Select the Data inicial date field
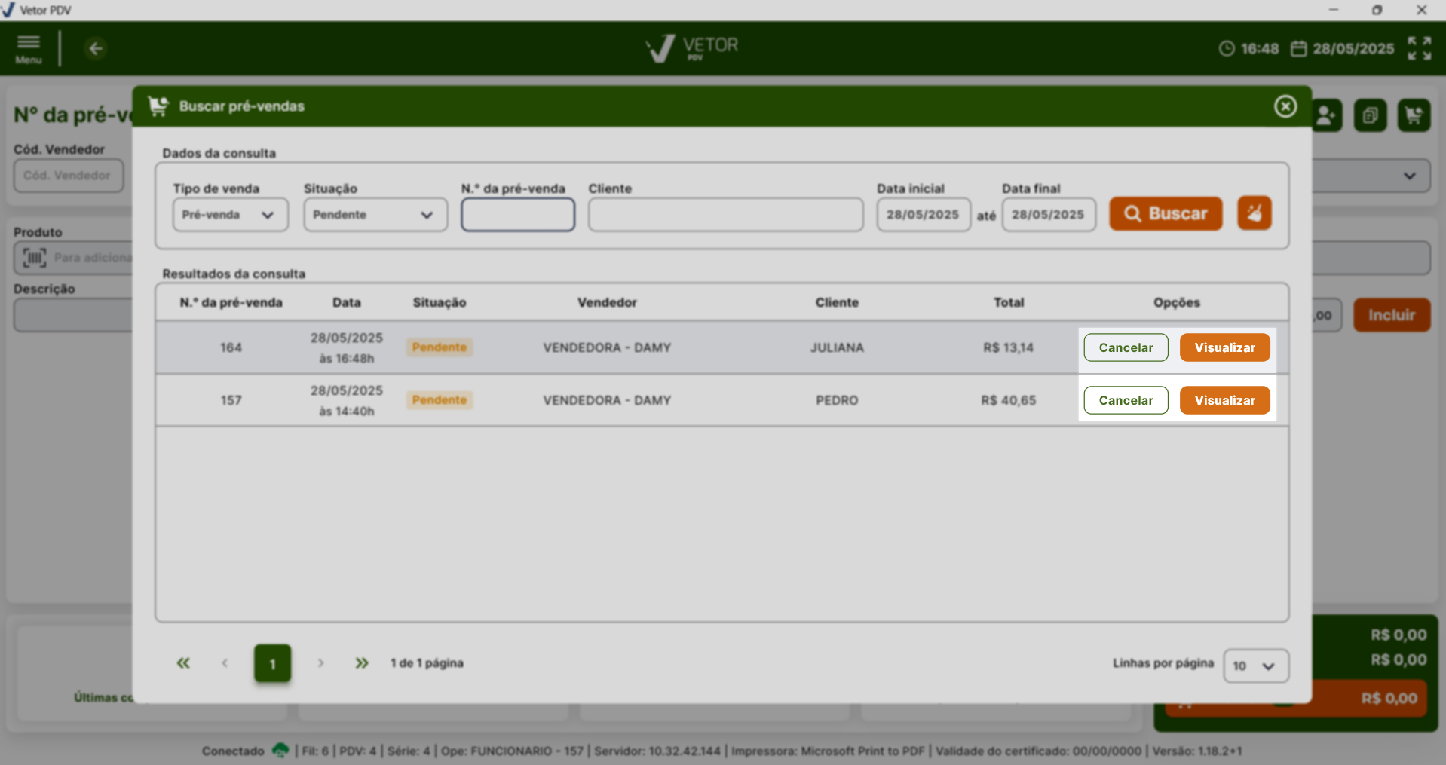The image size is (1446, 765). tap(923, 215)
